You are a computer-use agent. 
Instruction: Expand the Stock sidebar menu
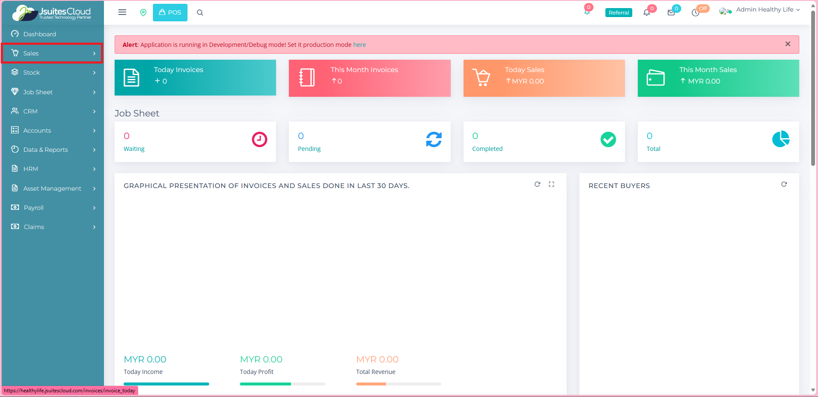[52, 72]
